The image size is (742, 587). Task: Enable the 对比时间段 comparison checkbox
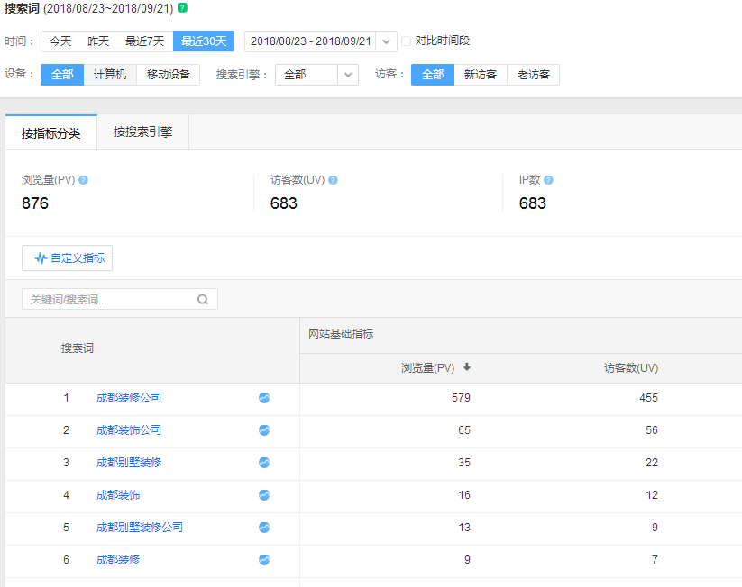coord(406,41)
